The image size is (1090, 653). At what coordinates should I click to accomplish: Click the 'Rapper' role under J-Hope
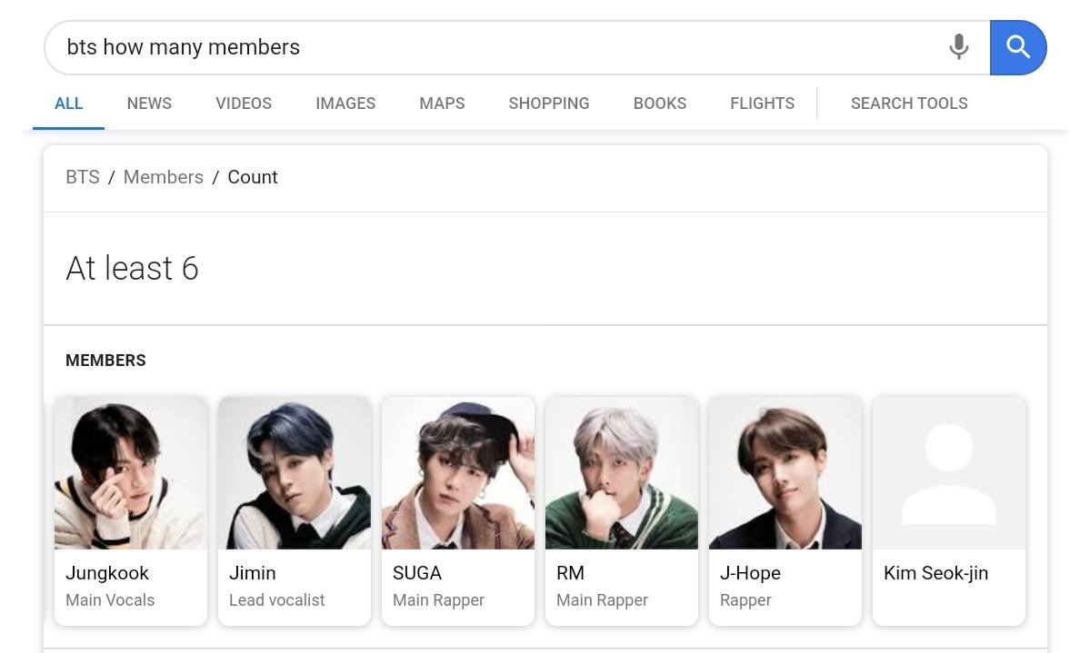pyautogui.click(x=745, y=600)
